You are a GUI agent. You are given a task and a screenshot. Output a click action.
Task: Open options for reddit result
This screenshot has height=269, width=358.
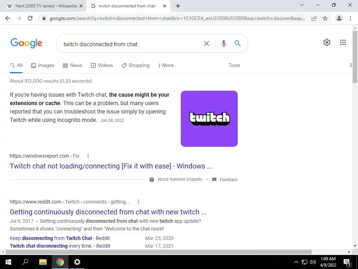pyautogui.click(x=138, y=202)
